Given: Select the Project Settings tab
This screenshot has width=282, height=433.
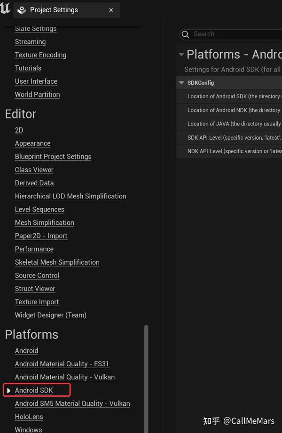Looking at the screenshot, I should pos(54,10).
